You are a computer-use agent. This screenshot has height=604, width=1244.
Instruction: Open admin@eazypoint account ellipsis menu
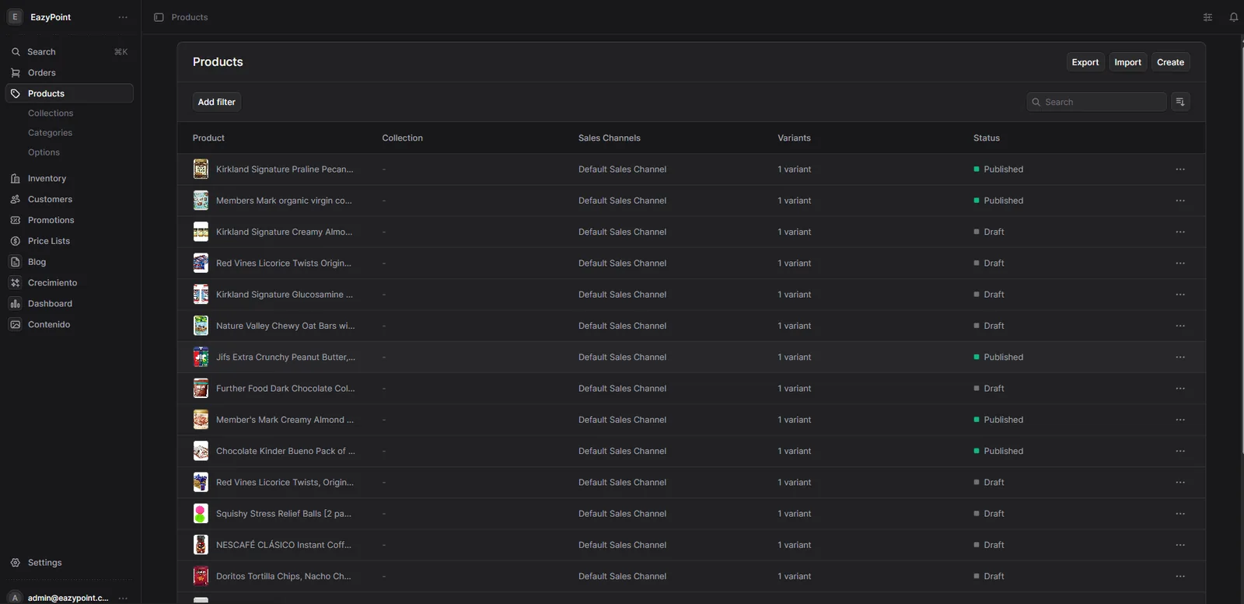[x=123, y=598]
